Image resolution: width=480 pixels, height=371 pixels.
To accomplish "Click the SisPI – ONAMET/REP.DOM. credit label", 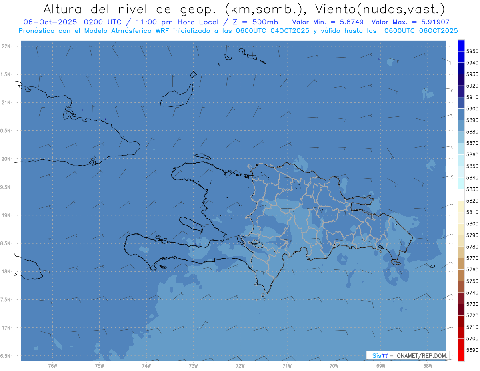I will point(408,356).
